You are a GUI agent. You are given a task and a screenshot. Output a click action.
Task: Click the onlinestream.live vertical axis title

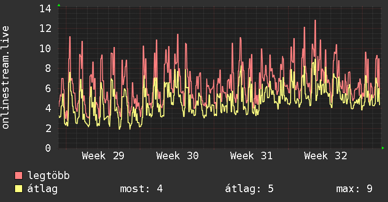click(5, 78)
